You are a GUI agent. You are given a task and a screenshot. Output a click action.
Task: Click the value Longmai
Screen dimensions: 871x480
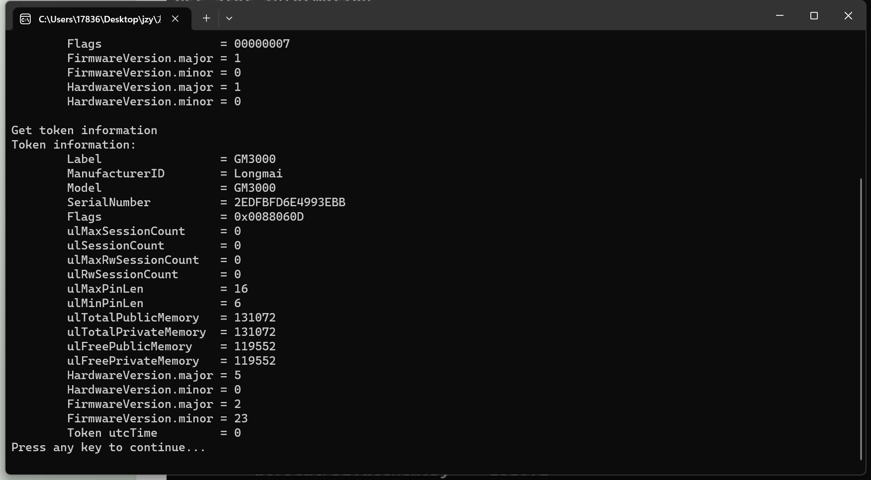click(259, 173)
